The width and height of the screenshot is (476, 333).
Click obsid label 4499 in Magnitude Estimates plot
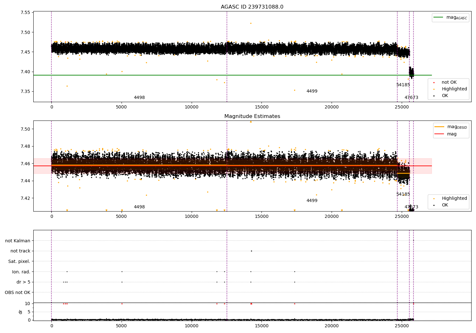click(x=312, y=201)
